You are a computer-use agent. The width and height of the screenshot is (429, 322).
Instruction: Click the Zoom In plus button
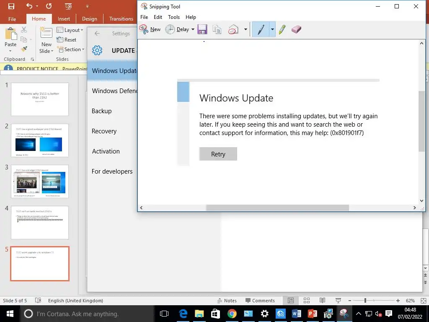click(x=398, y=301)
